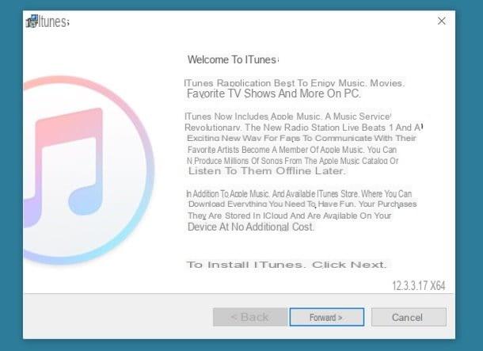Click the line 'Listen To Them Offline Later'
The image size is (483, 351).
(267, 170)
